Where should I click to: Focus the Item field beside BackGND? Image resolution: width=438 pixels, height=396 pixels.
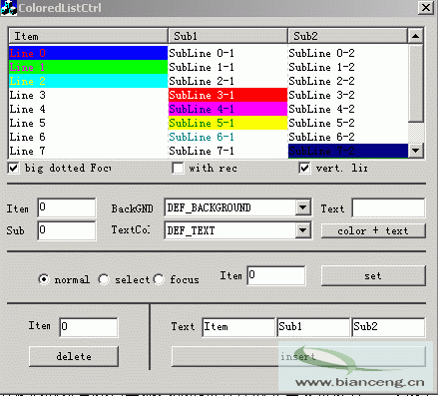point(67,207)
